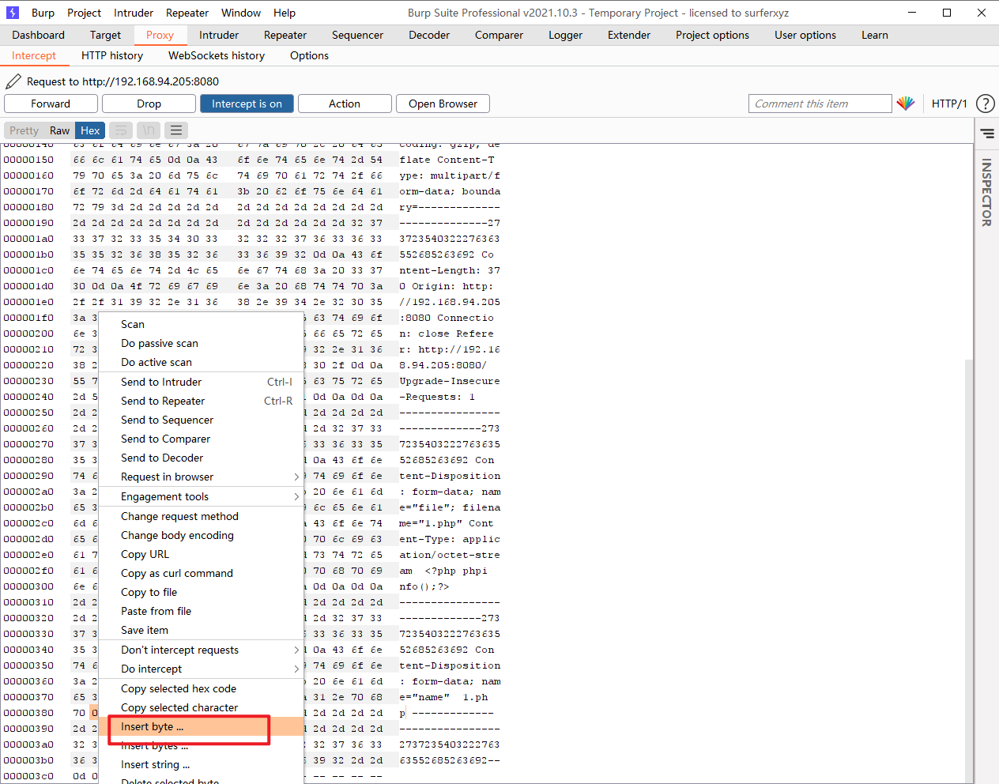999x784 pixels.
Task: Select Send to Comparer
Action: pyautogui.click(x=201, y=439)
